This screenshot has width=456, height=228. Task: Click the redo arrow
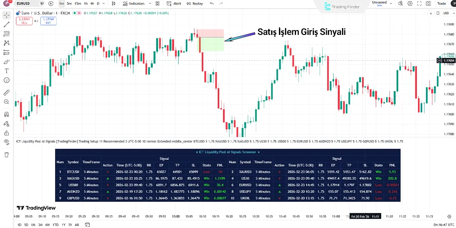(222, 3)
